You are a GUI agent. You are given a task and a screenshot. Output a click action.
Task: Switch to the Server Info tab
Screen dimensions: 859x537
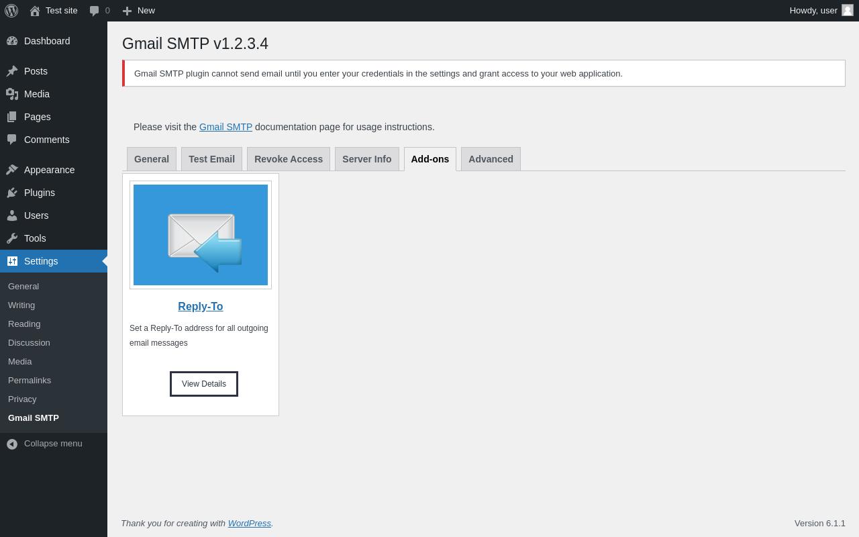[367, 159]
